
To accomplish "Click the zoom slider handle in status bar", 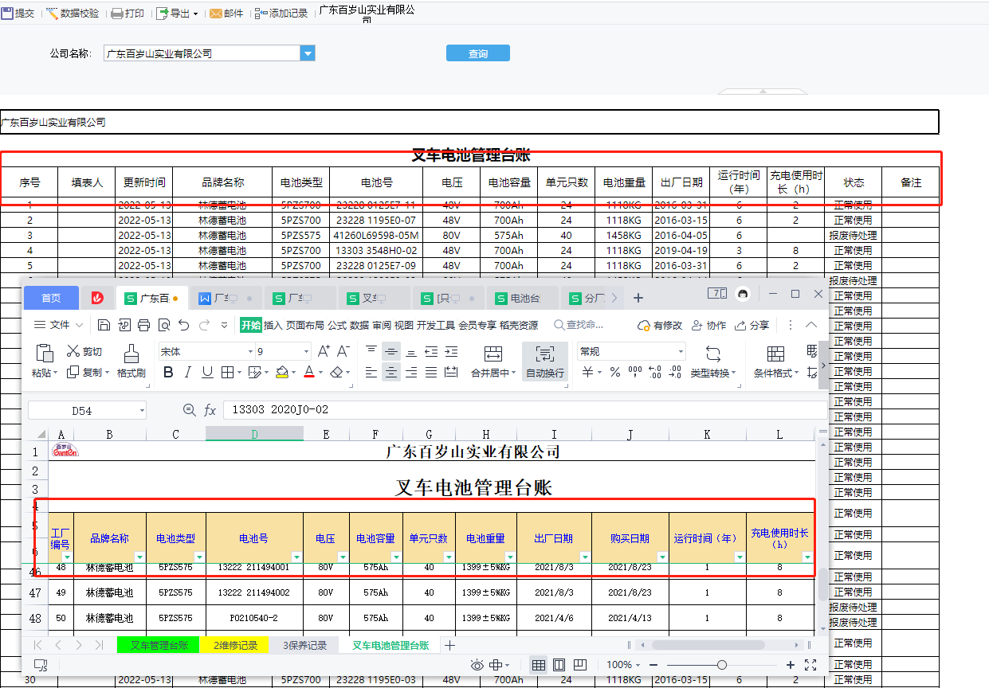I will click(722, 665).
